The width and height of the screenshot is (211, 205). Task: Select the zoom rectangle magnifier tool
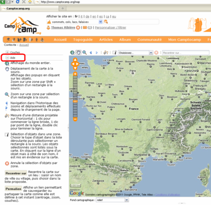coord(84,53)
